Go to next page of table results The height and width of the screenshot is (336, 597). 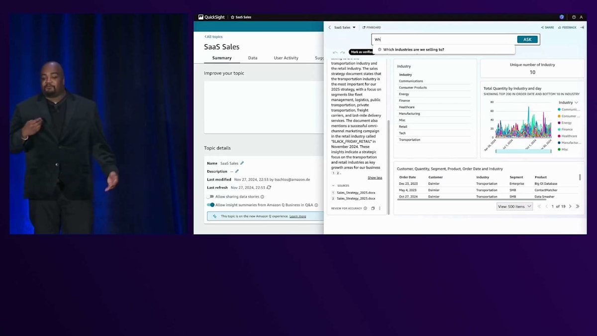click(x=570, y=206)
